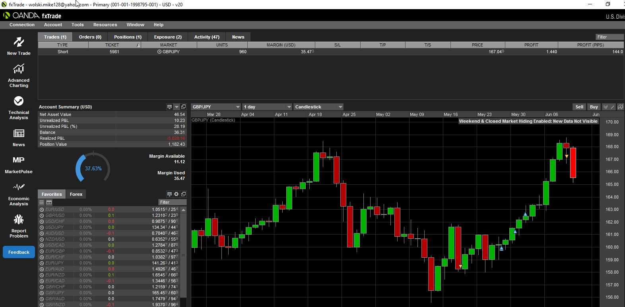The width and height of the screenshot is (625, 307).
Task: Select the Forex rates tab
Action: [x=76, y=194]
